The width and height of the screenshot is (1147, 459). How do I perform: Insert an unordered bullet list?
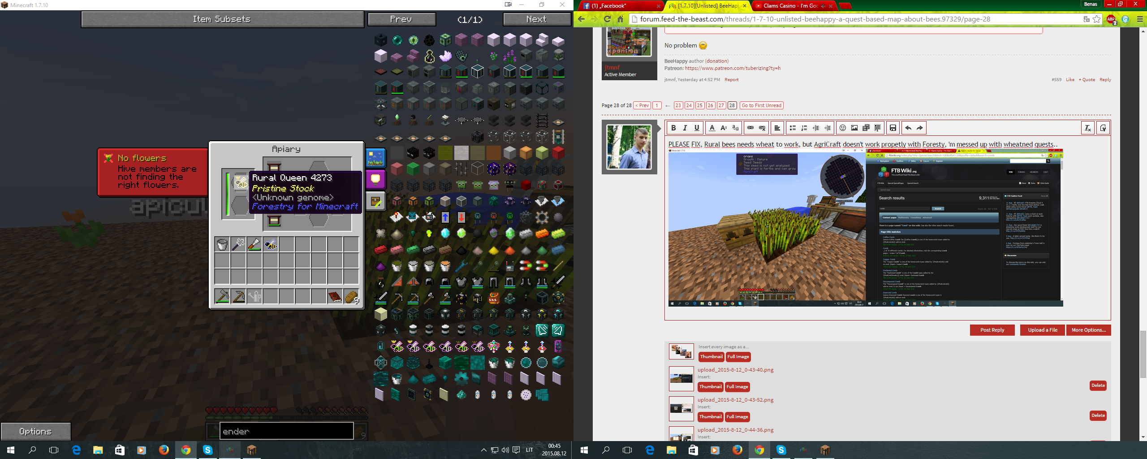(793, 128)
